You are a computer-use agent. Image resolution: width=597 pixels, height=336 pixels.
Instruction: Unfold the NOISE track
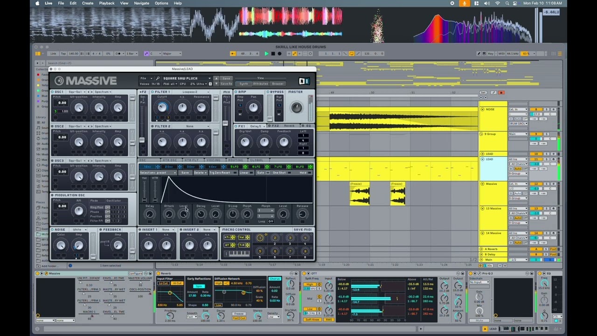coord(482,109)
